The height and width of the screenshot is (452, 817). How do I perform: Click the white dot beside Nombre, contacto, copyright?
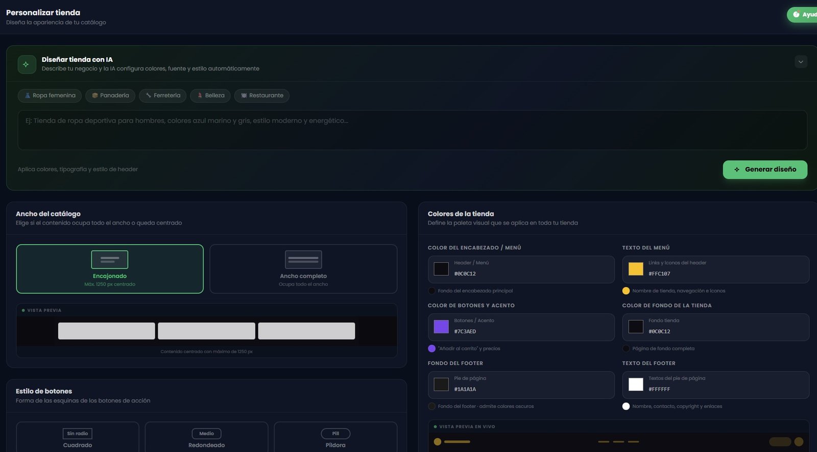coord(626,407)
